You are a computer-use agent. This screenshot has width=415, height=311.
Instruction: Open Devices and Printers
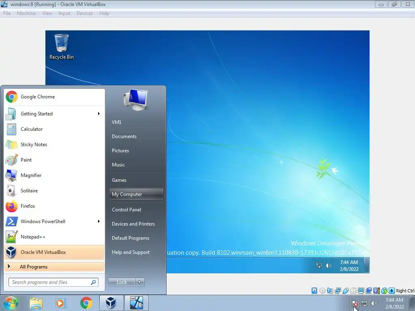click(136, 224)
